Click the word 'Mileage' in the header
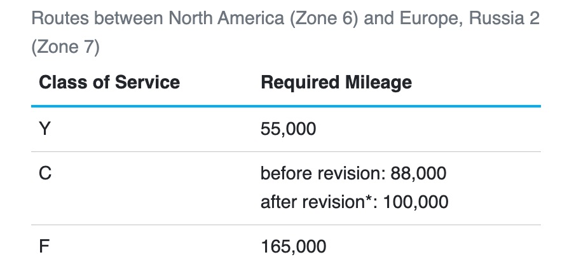 (x=380, y=82)
